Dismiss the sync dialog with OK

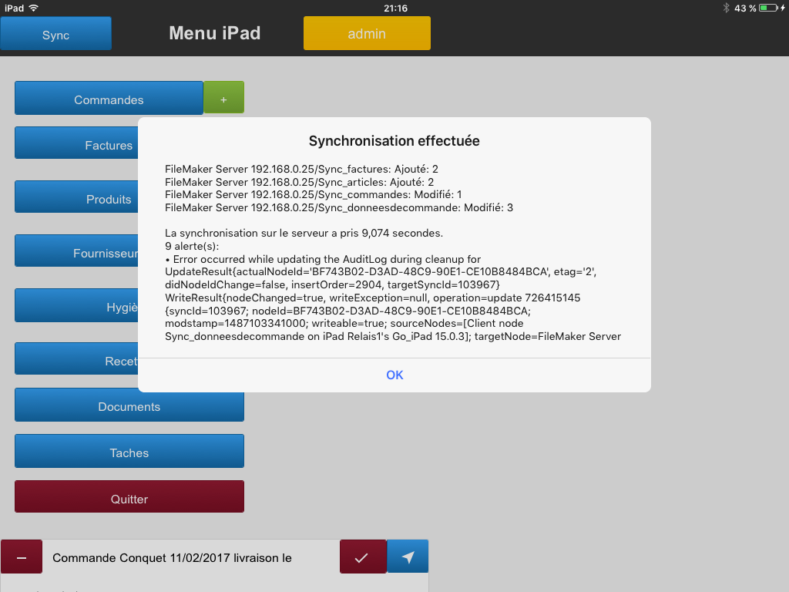[394, 375]
